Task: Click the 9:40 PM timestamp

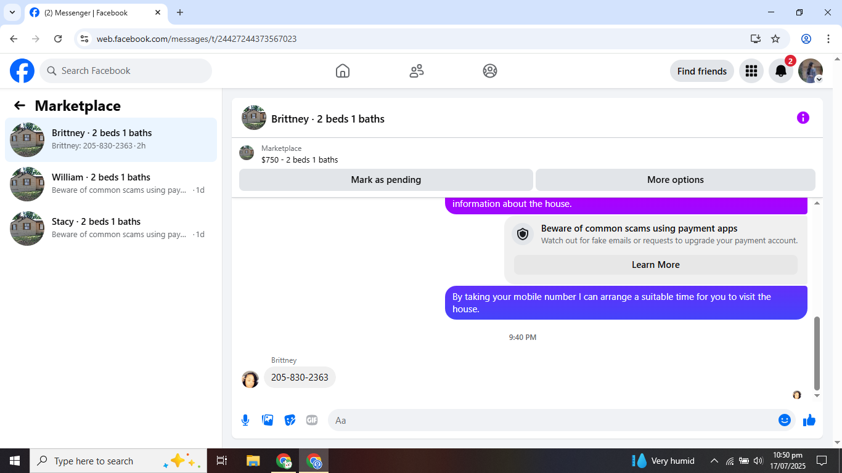Action: pos(523,338)
